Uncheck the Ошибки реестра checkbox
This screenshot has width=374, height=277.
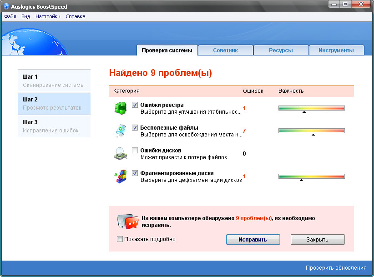tap(135, 105)
